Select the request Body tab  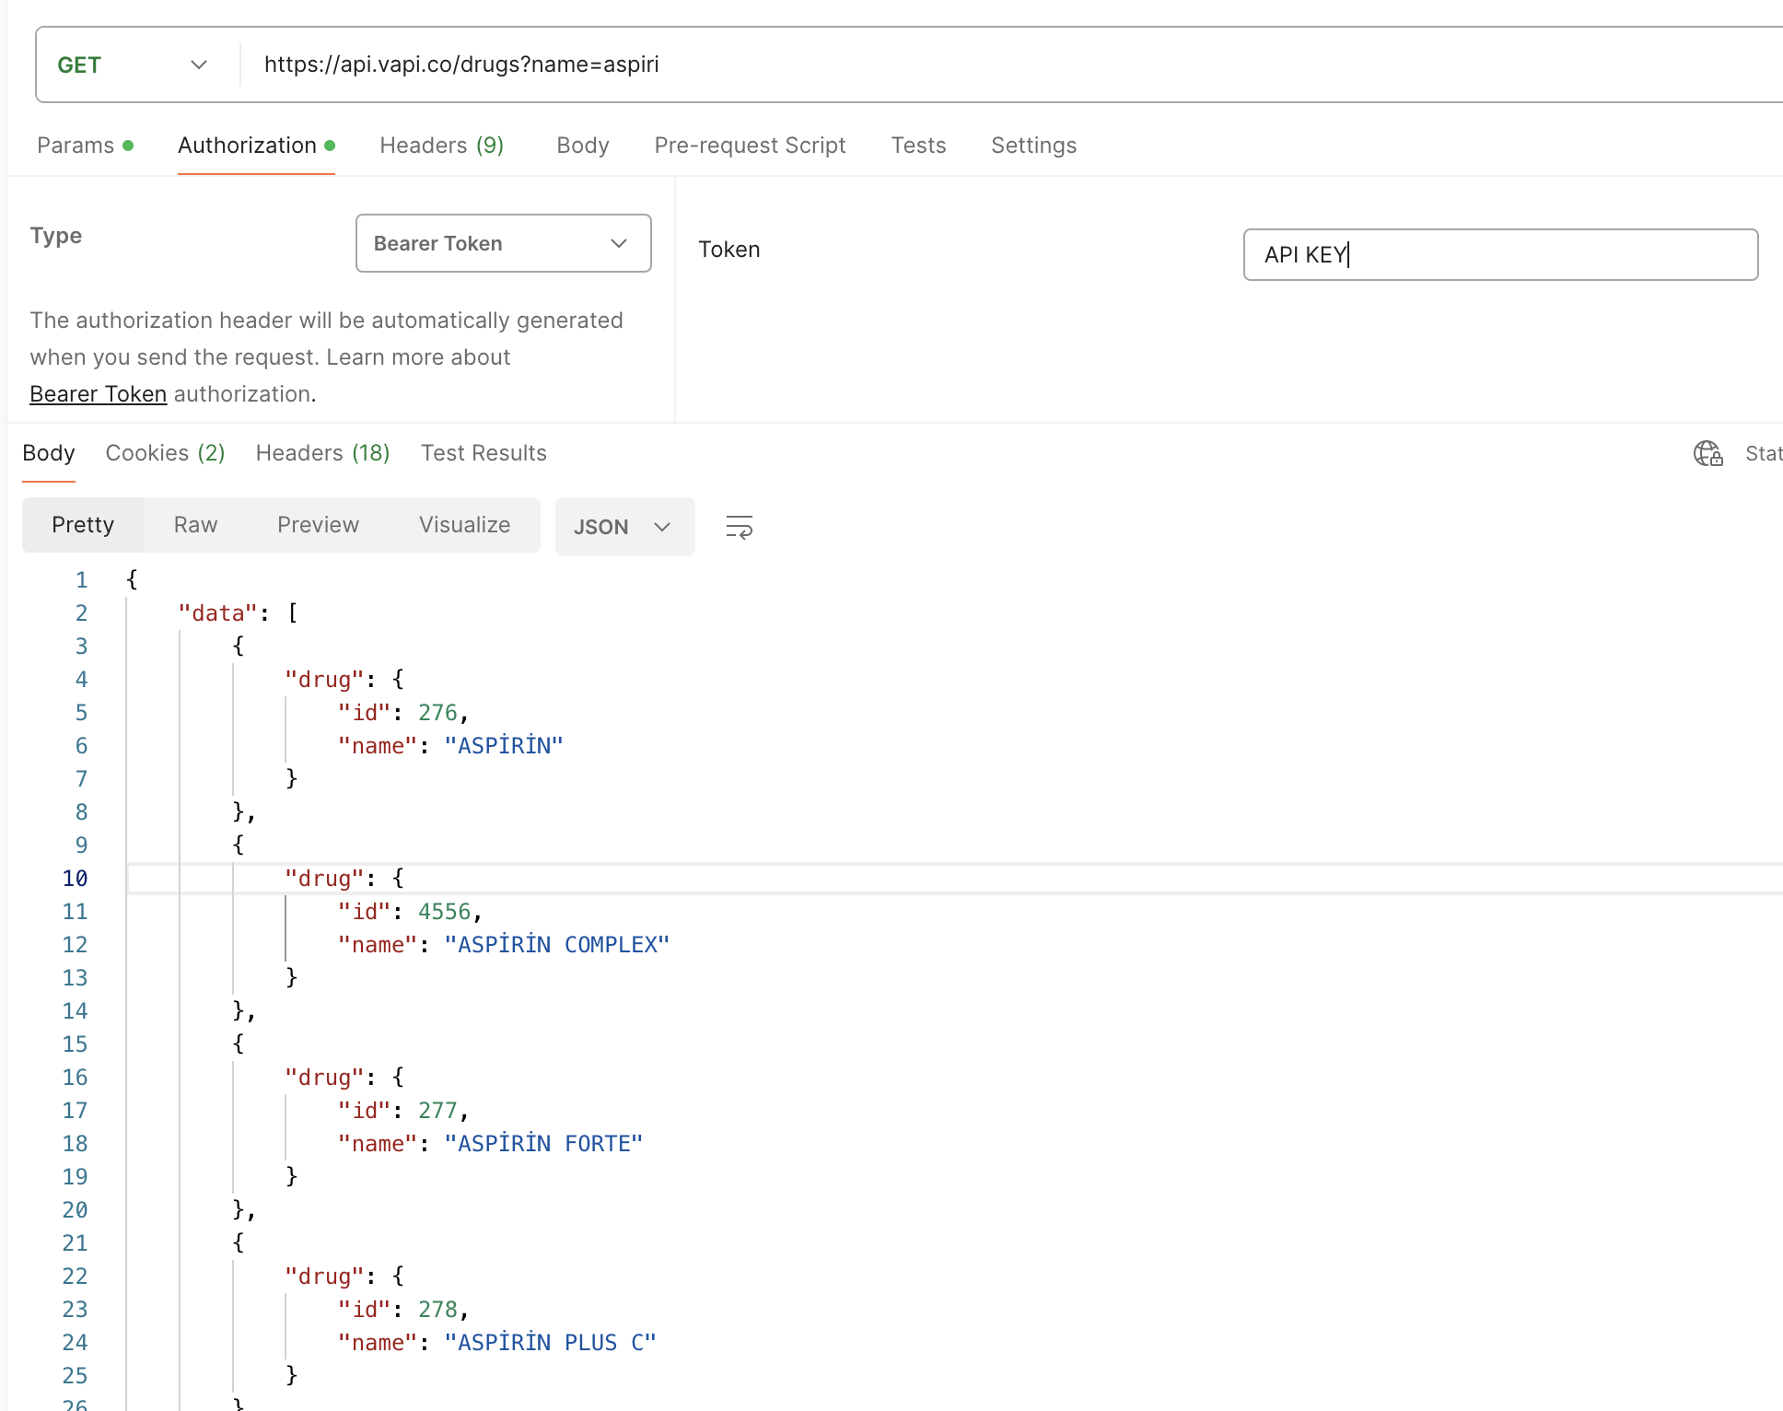coord(583,146)
